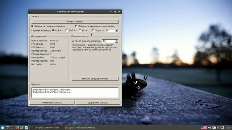Click 'Сохранить запись' button
The height and width of the screenshot is (130, 232).
point(98,103)
